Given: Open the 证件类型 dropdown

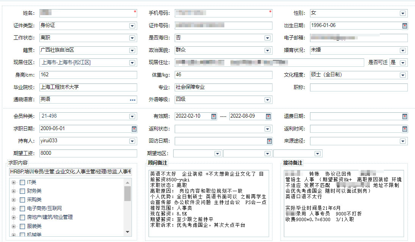Looking at the screenshot, I should click(132, 26).
